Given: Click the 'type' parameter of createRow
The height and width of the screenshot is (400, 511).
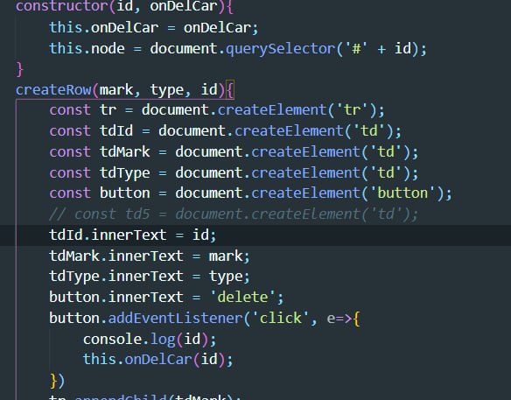Looking at the screenshot, I should coord(166,90).
